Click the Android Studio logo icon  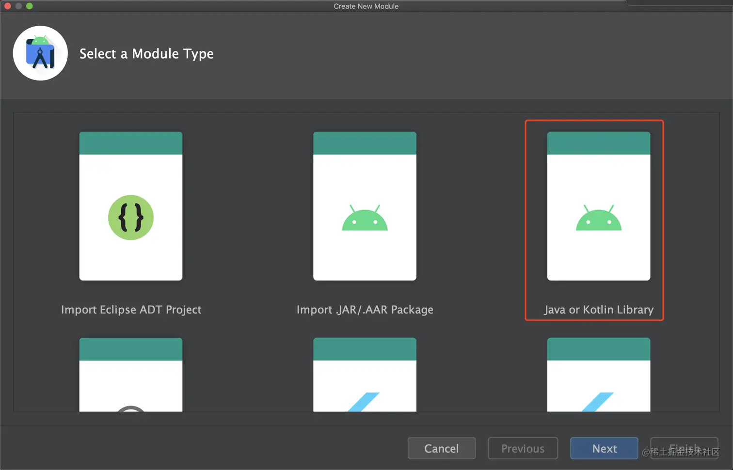pyautogui.click(x=40, y=53)
